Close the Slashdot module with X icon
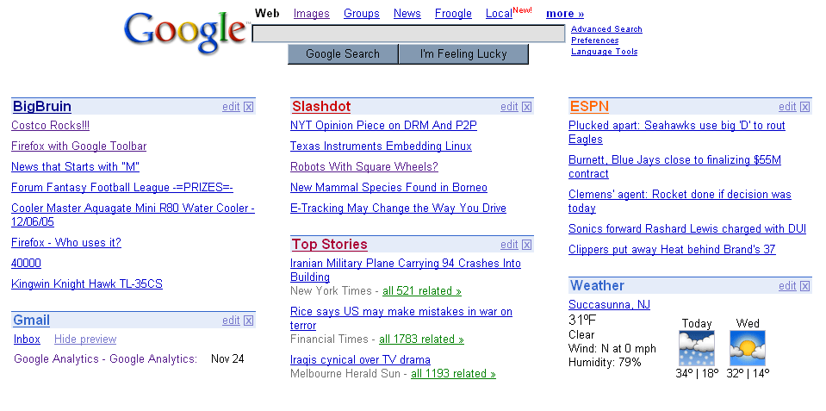 click(527, 107)
